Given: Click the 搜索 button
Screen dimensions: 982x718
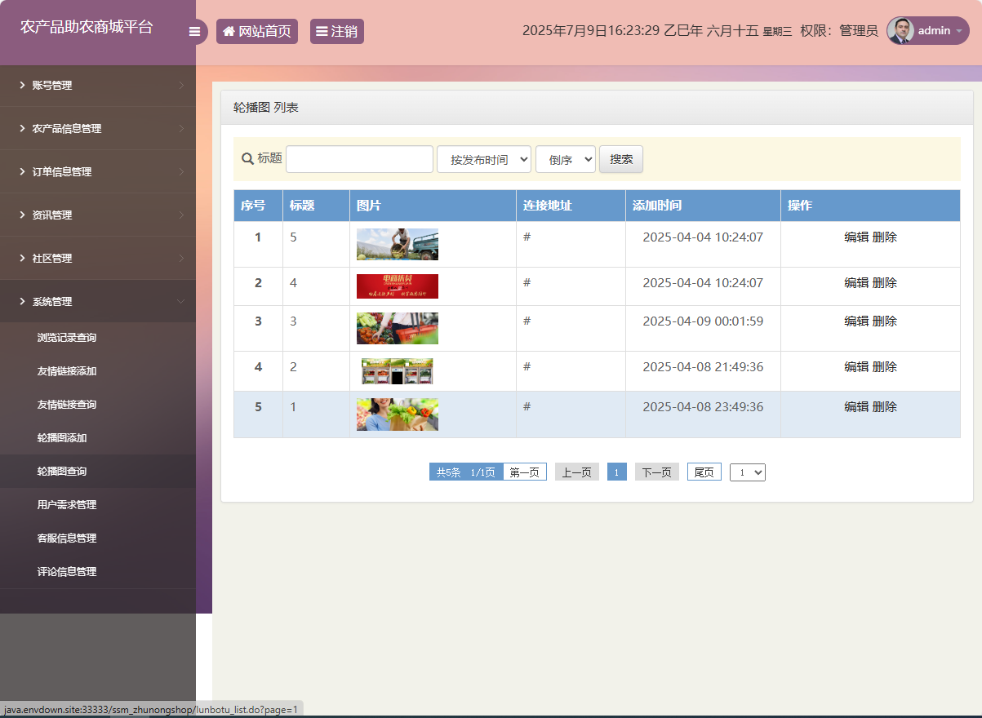Looking at the screenshot, I should coord(620,158).
